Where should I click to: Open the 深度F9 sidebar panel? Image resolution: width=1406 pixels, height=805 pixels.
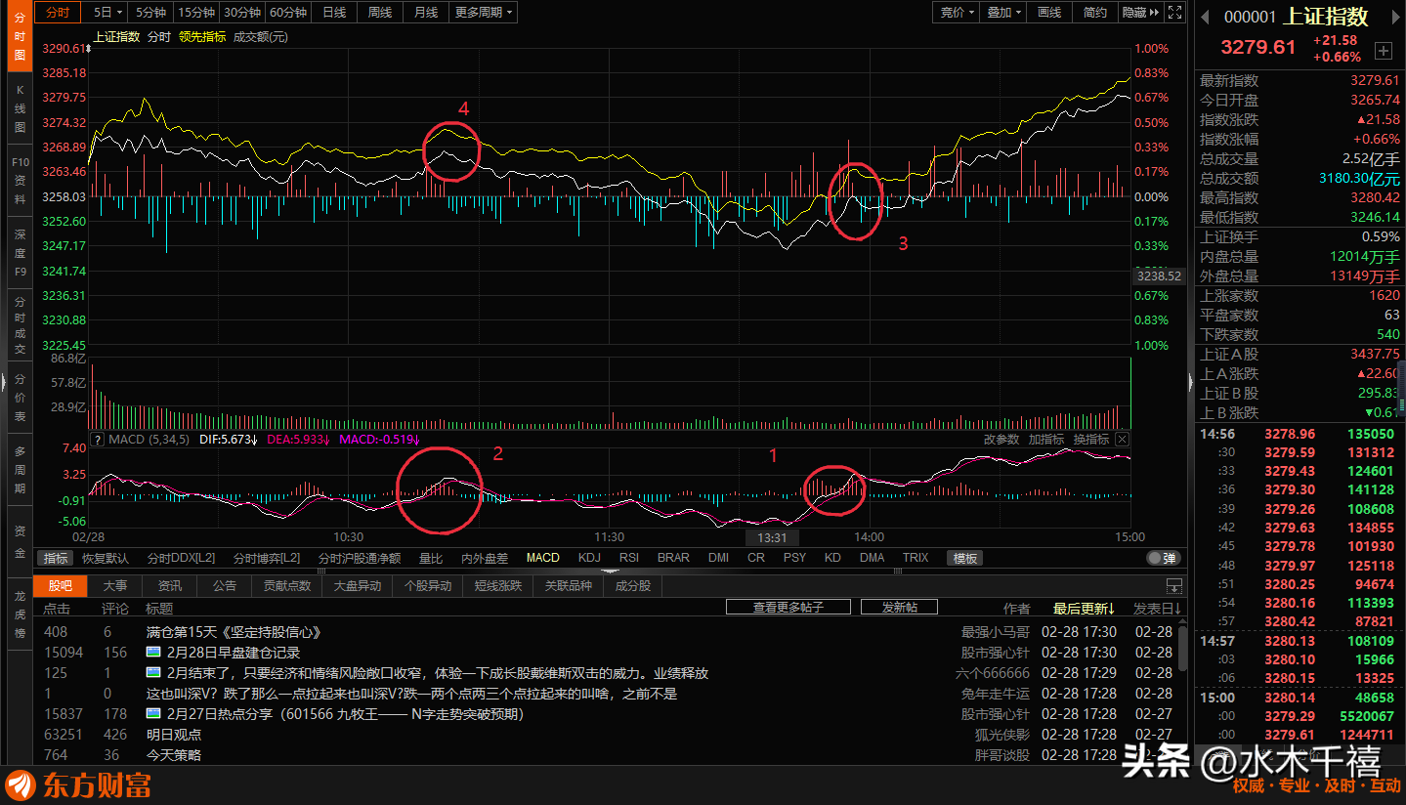click(20, 253)
